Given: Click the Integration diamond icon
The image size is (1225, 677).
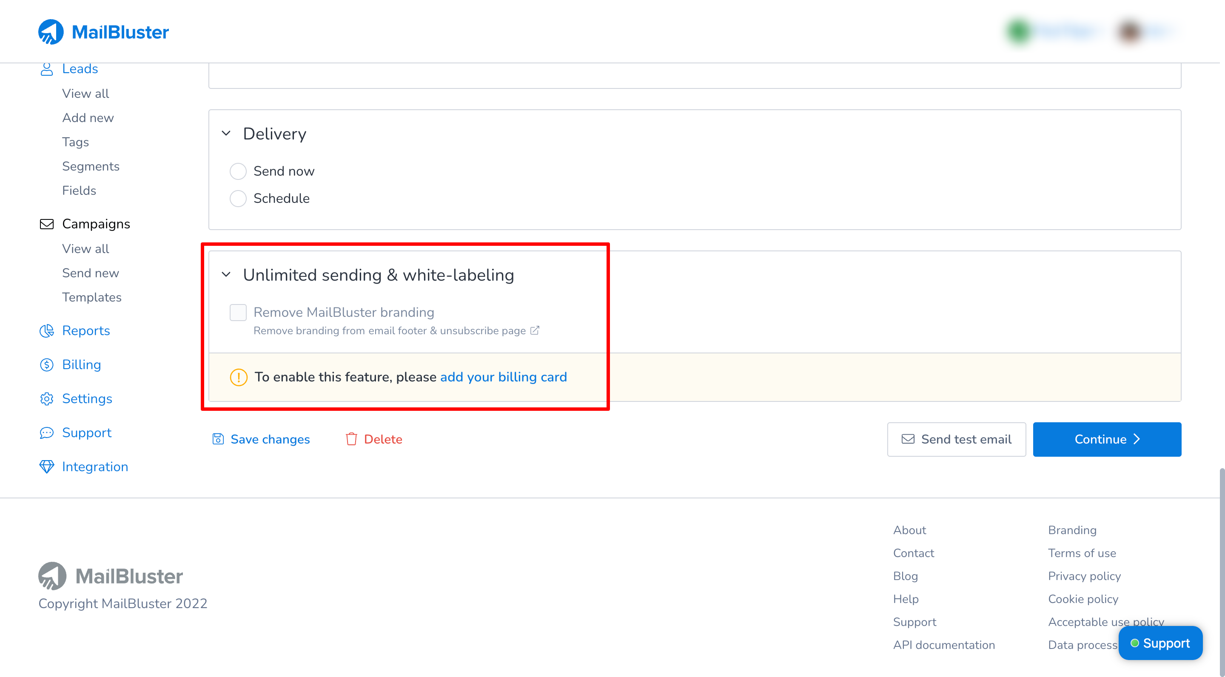Looking at the screenshot, I should click(47, 467).
